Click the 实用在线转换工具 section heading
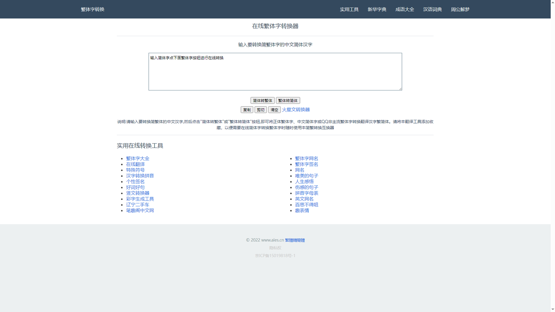555x312 pixels. pyautogui.click(x=140, y=146)
